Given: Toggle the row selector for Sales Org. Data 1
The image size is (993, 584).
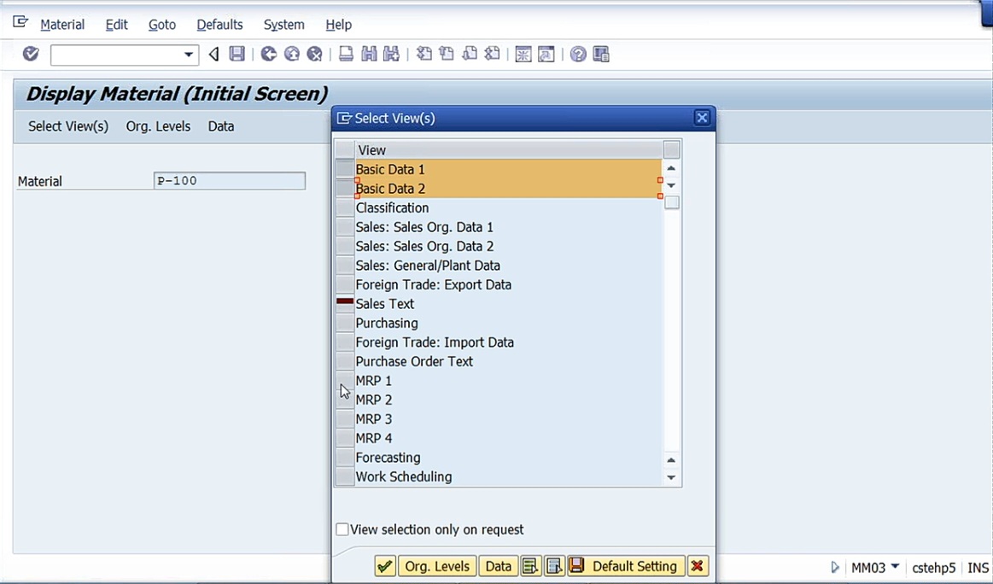Looking at the screenshot, I should click(344, 227).
